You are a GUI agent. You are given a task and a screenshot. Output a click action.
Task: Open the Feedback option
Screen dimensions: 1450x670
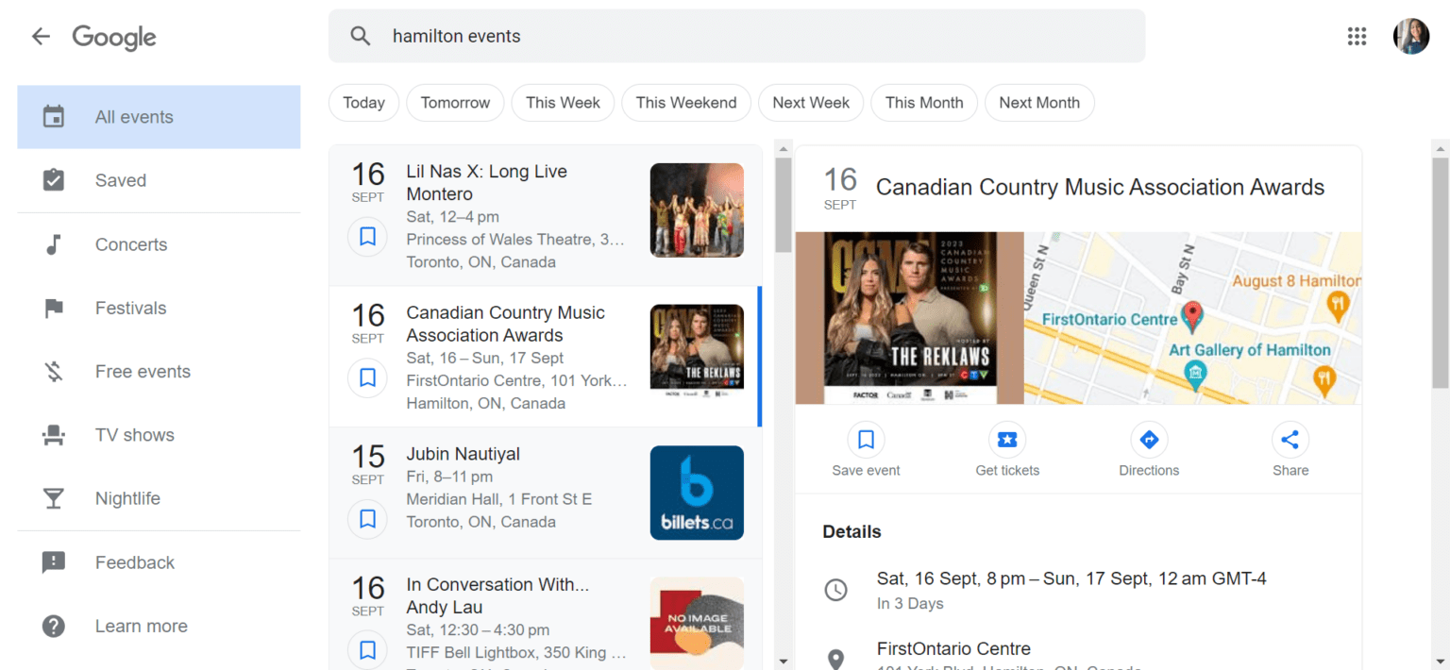(159, 562)
